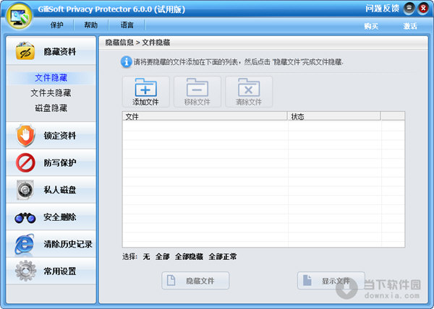Open the 锁定资料 shield section
This screenshot has height=309, width=434.
tap(51, 136)
